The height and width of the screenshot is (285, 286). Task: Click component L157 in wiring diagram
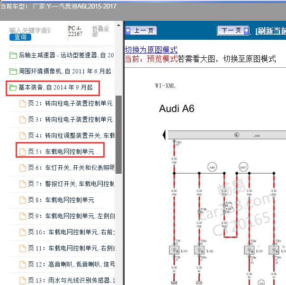coord(249,250)
